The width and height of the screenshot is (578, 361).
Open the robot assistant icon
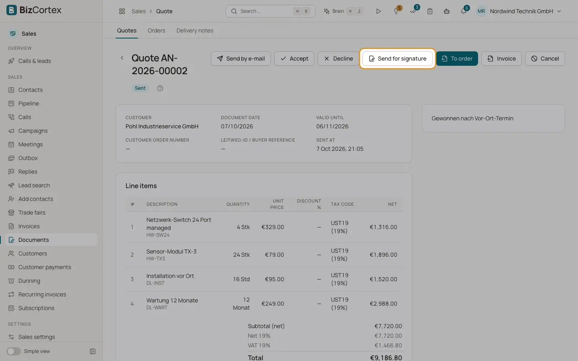pos(447,11)
